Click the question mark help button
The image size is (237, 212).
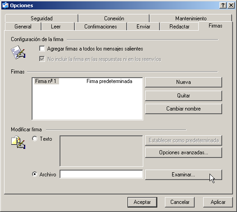click(x=223, y=5)
